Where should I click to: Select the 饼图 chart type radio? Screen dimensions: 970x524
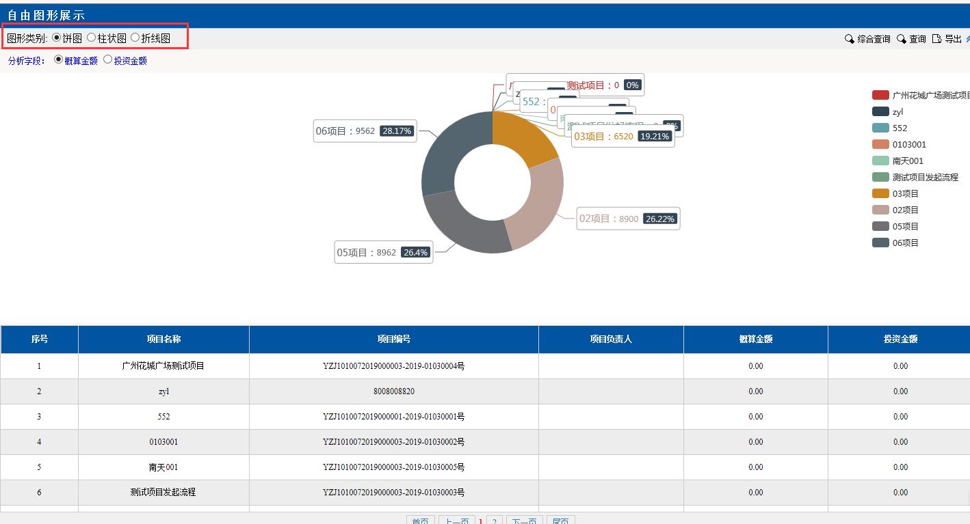click(x=57, y=38)
